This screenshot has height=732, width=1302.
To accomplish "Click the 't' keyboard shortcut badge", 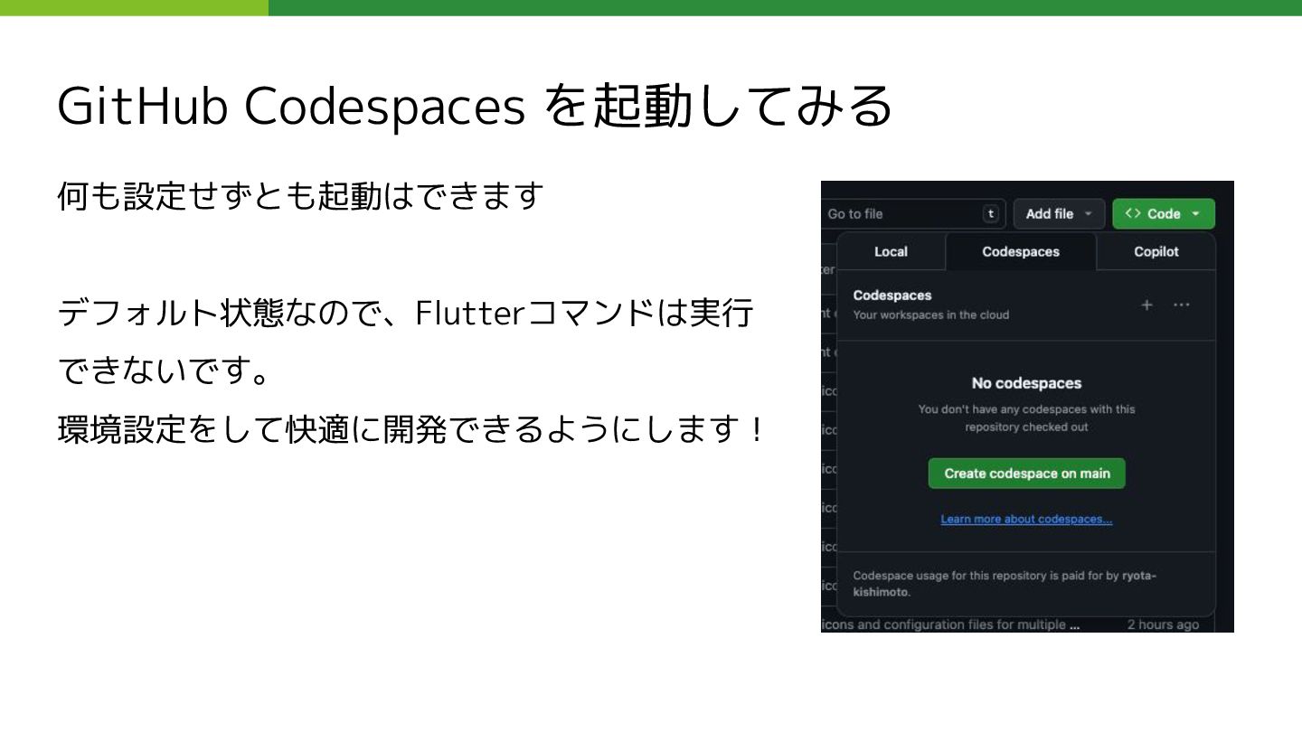I will tap(991, 214).
